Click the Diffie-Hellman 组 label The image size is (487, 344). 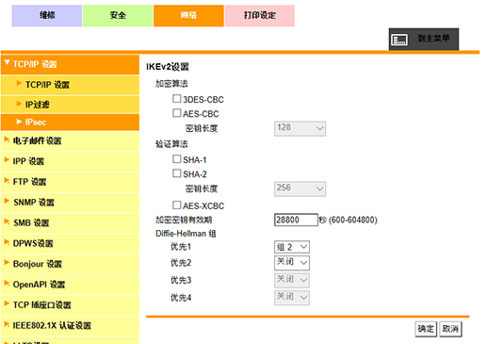(x=186, y=234)
